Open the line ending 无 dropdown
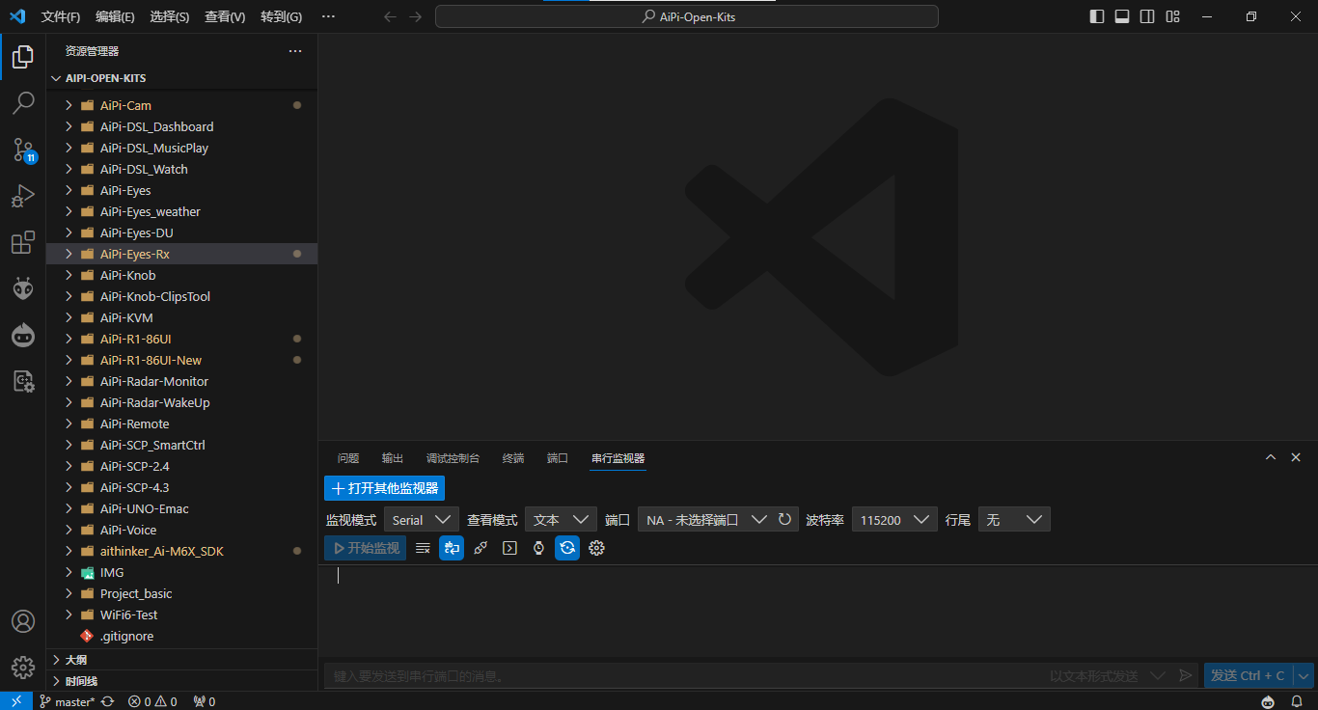The width and height of the screenshot is (1318, 710). (x=1014, y=519)
